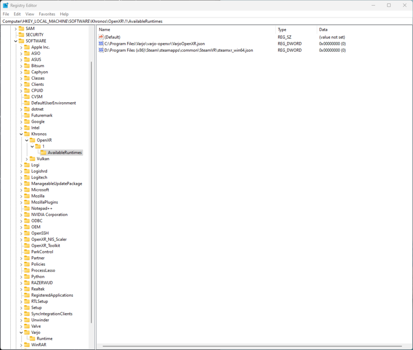
Task: Open the Help menu
Action: click(64, 14)
